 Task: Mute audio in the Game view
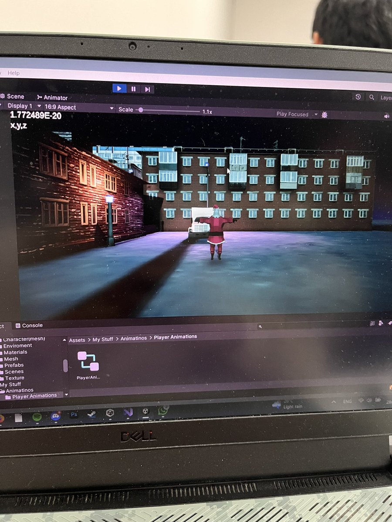click(x=386, y=116)
